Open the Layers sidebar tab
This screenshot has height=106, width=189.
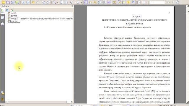2,24
